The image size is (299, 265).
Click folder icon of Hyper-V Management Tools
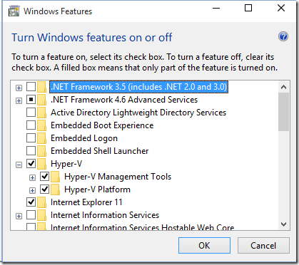pyautogui.click(x=56, y=177)
